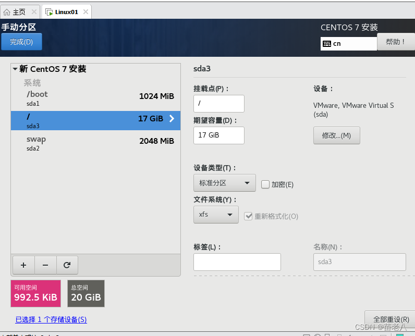Image resolution: width=415 pixels, height=336 pixels.
Task: Click the 挂载点(P) mount point input field
Action: coord(219,103)
